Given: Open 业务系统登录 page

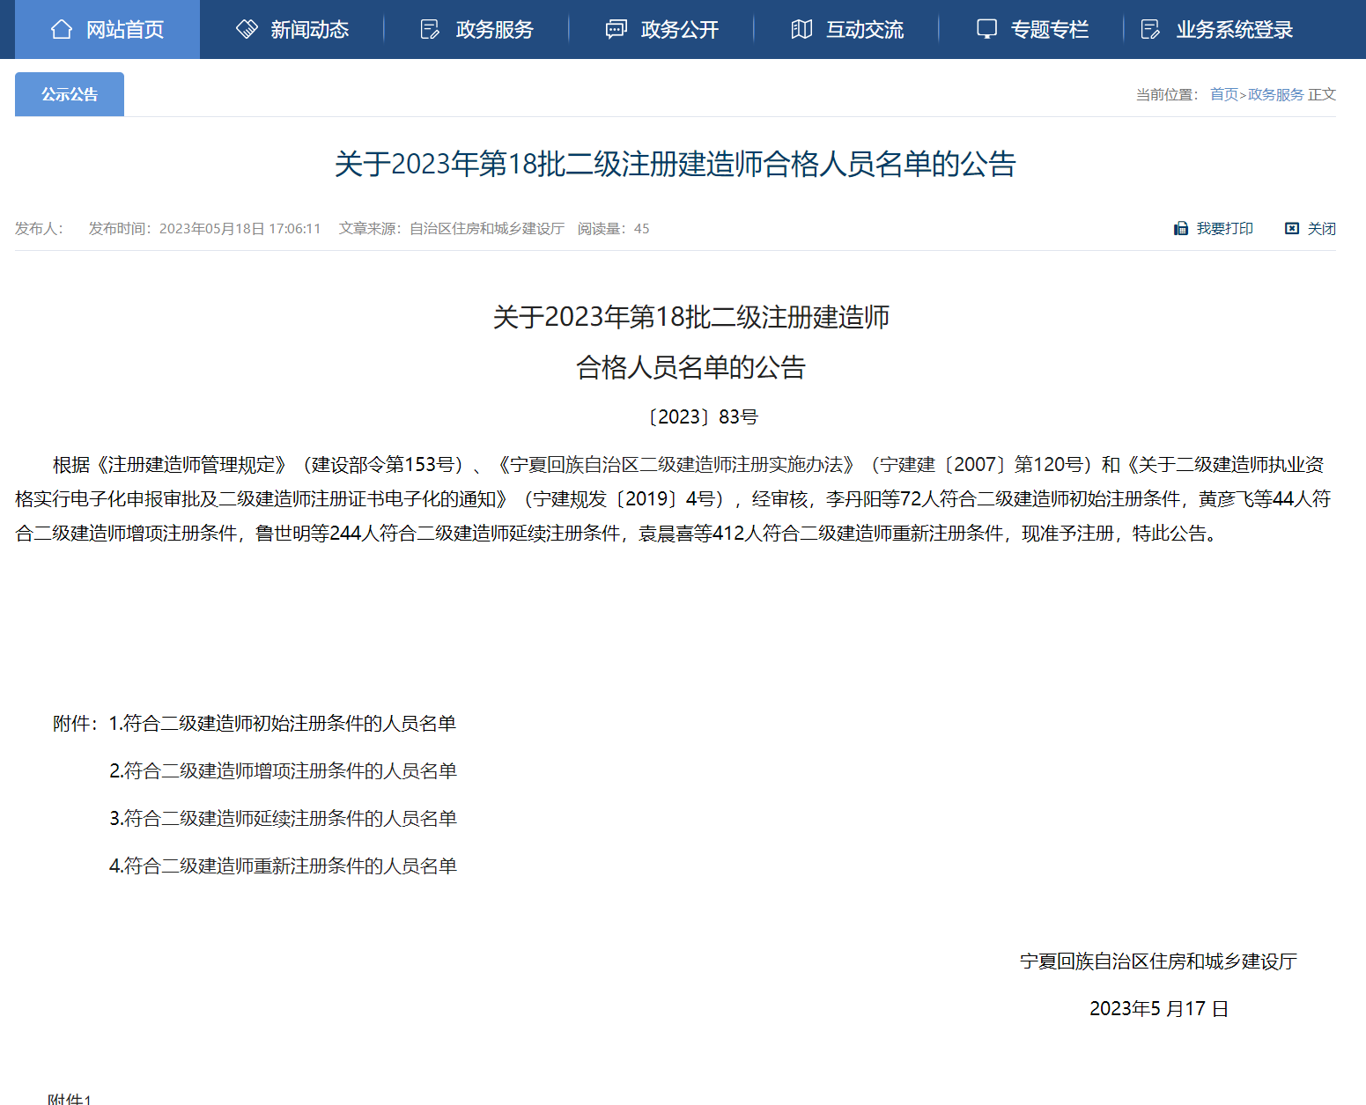Looking at the screenshot, I should [1235, 30].
